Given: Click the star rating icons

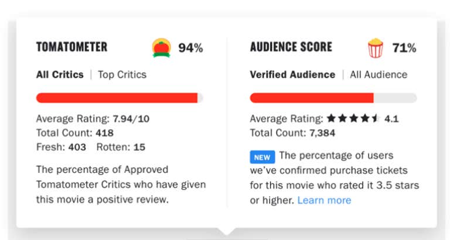Looking at the screenshot, I should 353,118.
